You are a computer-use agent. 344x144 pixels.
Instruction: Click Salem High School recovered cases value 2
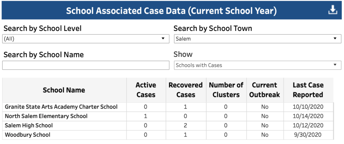pos(185,125)
